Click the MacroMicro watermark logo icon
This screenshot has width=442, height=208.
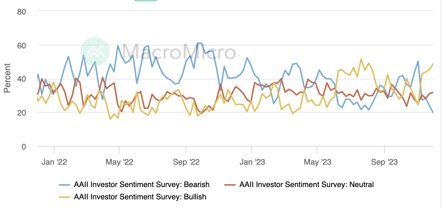click(95, 51)
